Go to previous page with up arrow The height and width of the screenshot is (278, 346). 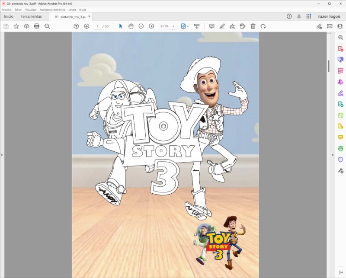(x=77, y=26)
